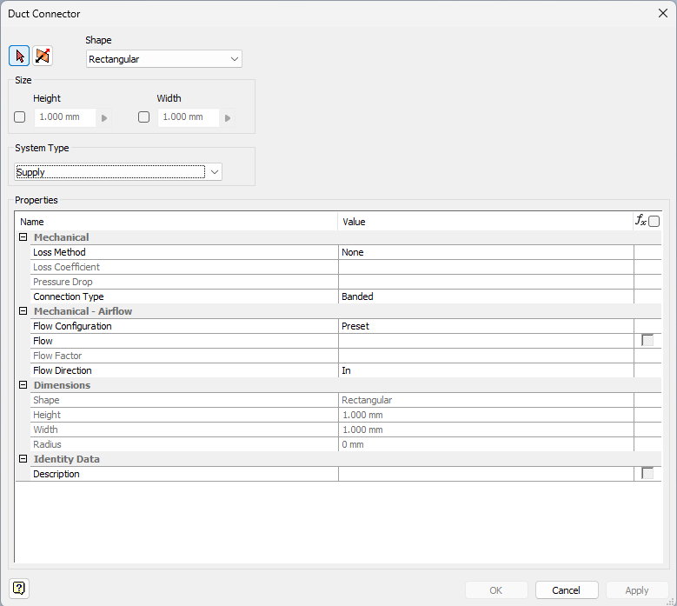
Task: Collapse the Identity Data group
Action: click(23, 459)
